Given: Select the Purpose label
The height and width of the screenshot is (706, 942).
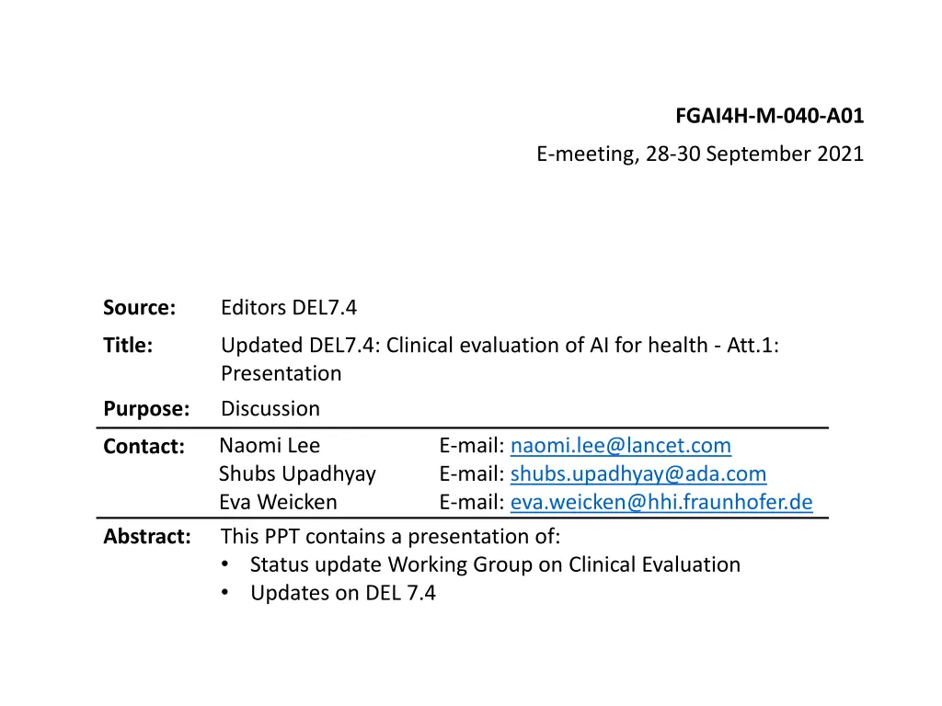Looking at the screenshot, I should coord(146,409).
